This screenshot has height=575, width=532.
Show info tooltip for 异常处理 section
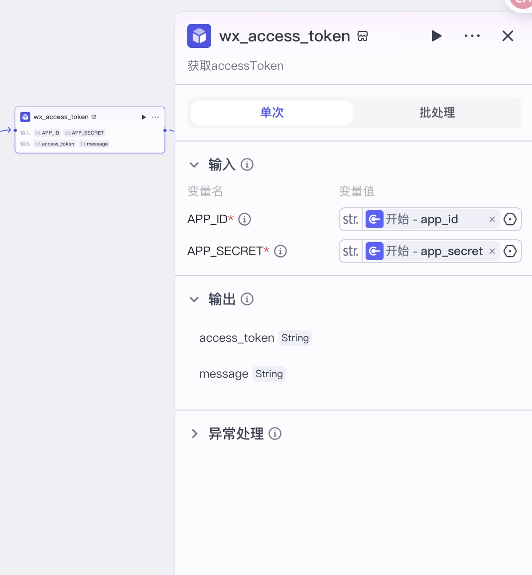click(x=275, y=434)
